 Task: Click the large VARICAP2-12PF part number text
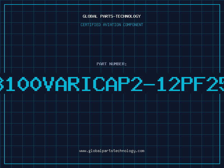pyautogui.click(x=112, y=84)
